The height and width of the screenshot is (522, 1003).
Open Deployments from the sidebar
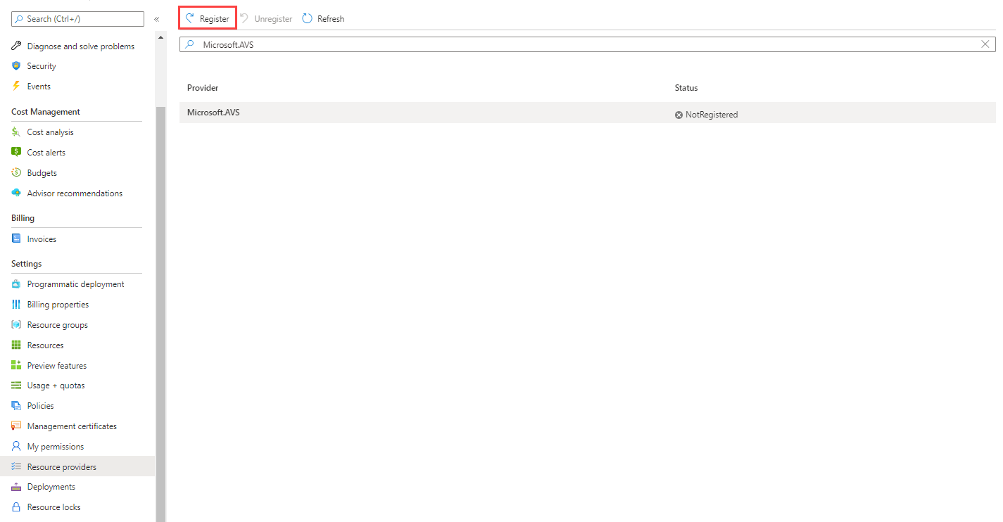(x=51, y=486)
